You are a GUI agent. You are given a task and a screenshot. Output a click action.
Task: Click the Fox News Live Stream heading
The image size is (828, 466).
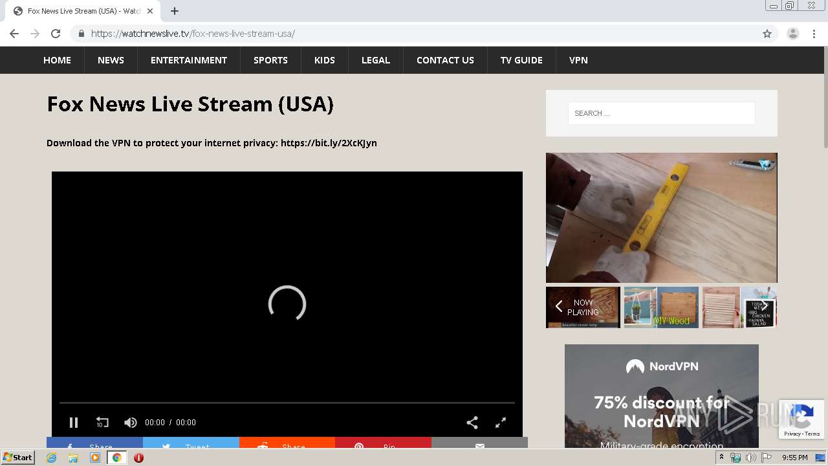tap(190, 104)
